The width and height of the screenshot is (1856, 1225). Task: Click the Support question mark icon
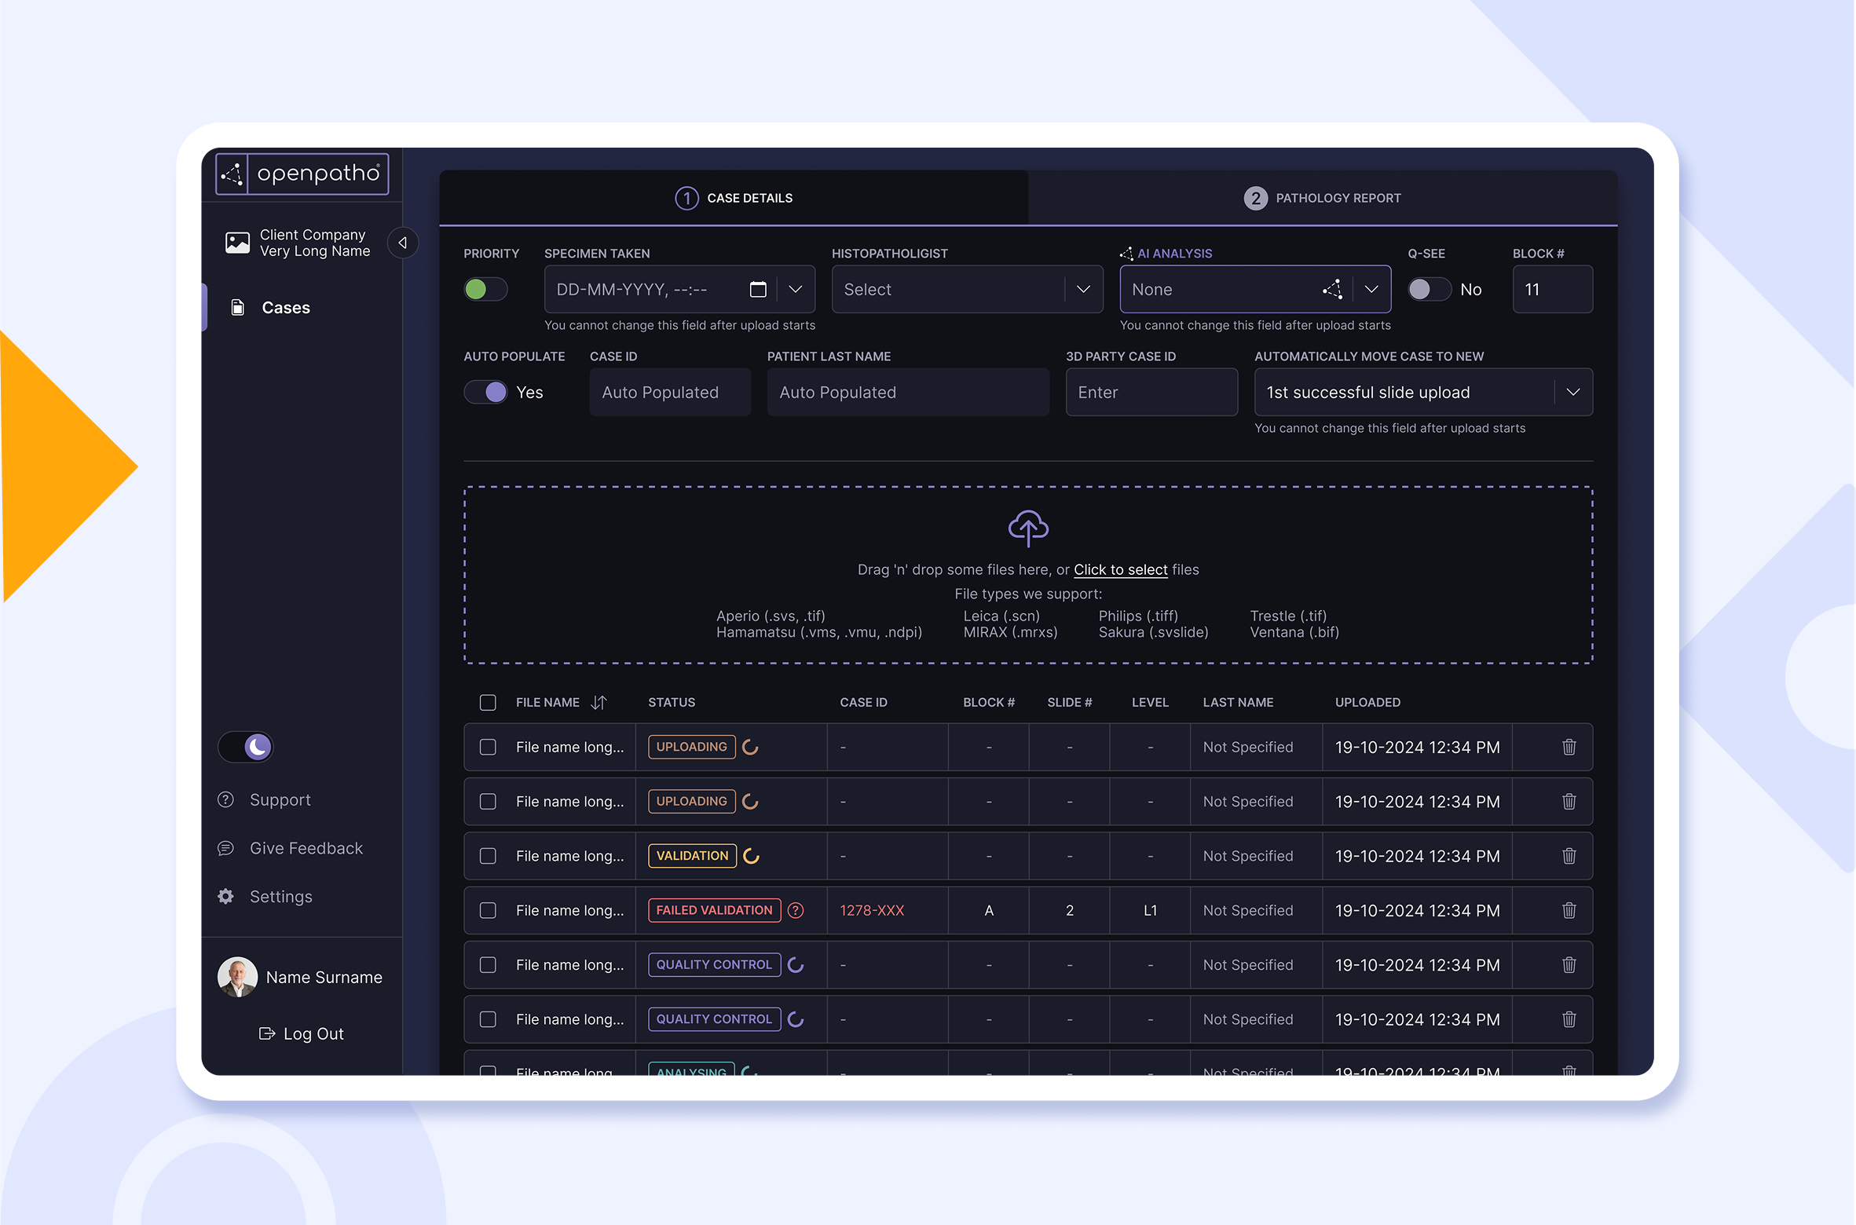pos(225,799)
